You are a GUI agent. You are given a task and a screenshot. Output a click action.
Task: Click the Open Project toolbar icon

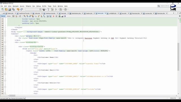pos(10,9)
